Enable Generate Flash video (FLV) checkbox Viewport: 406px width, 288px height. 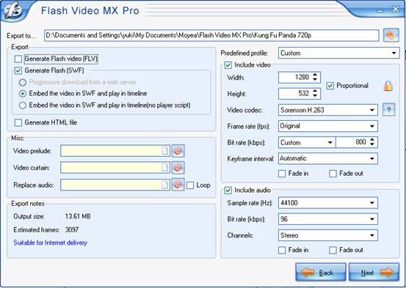coord(18,59)
